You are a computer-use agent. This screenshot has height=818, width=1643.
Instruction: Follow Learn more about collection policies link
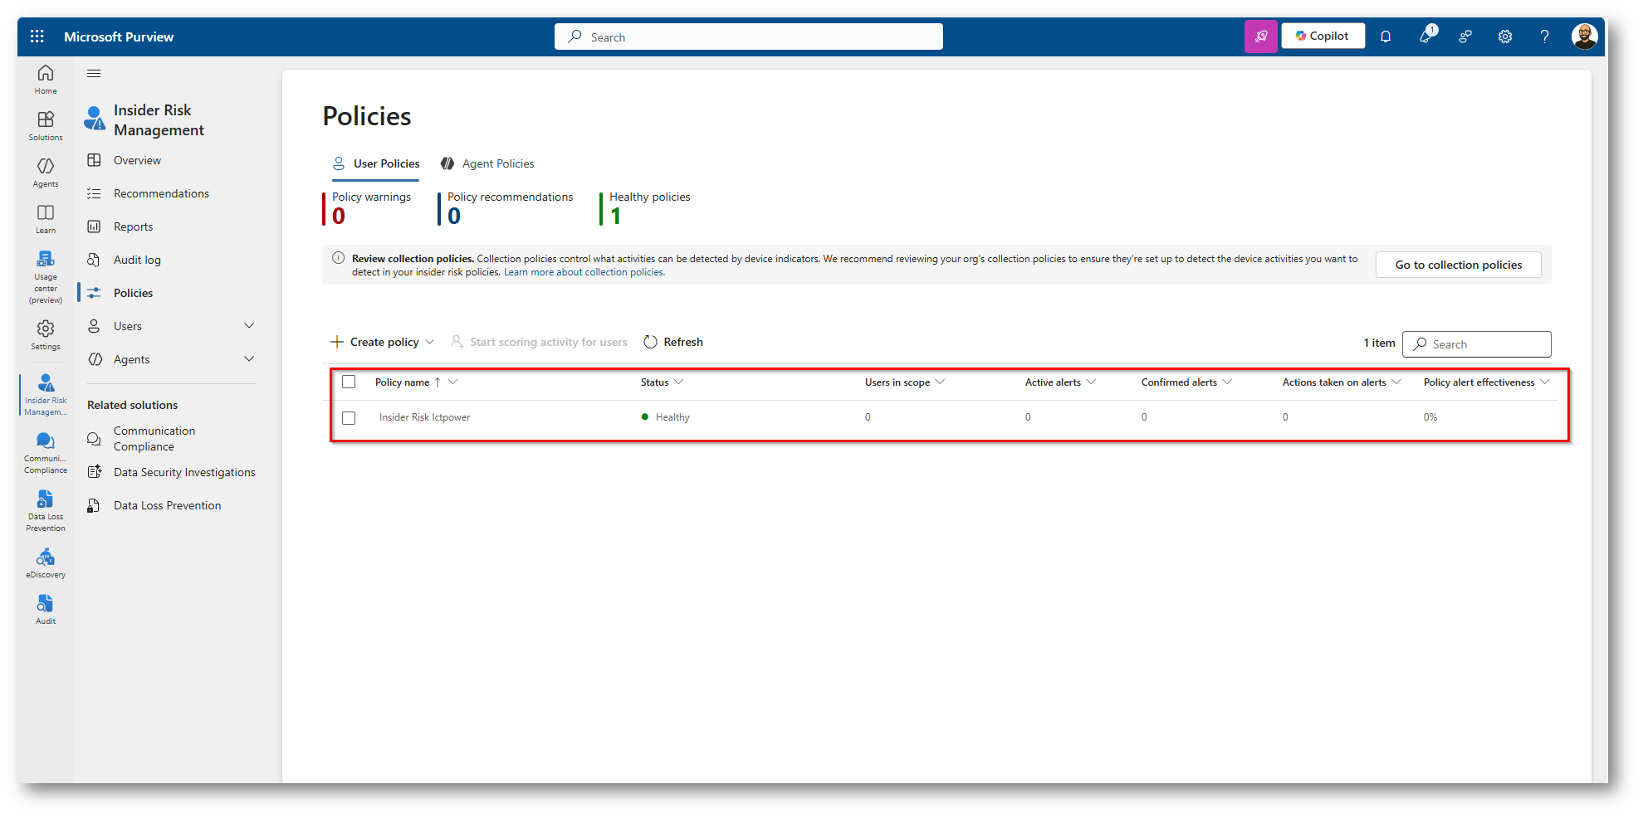click(x=584, y=272)
